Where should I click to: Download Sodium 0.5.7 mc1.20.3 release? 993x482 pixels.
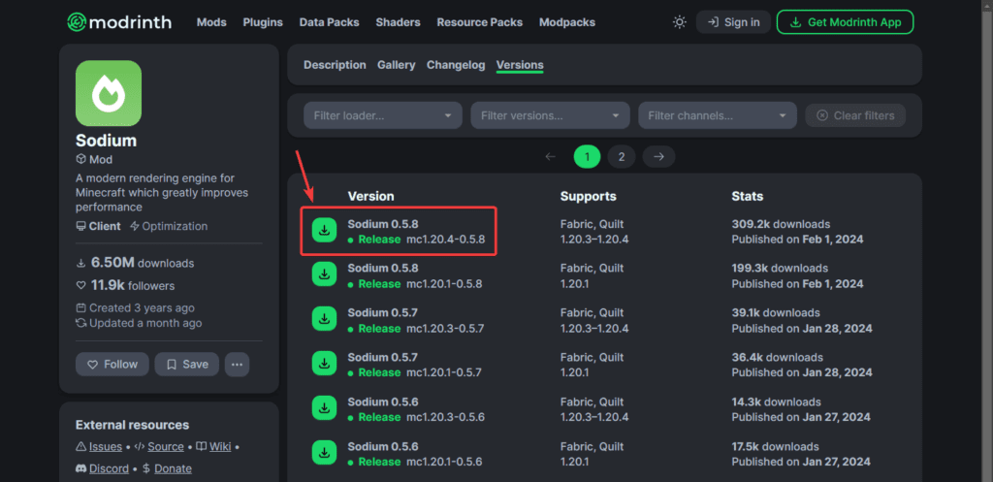(322, 320)
